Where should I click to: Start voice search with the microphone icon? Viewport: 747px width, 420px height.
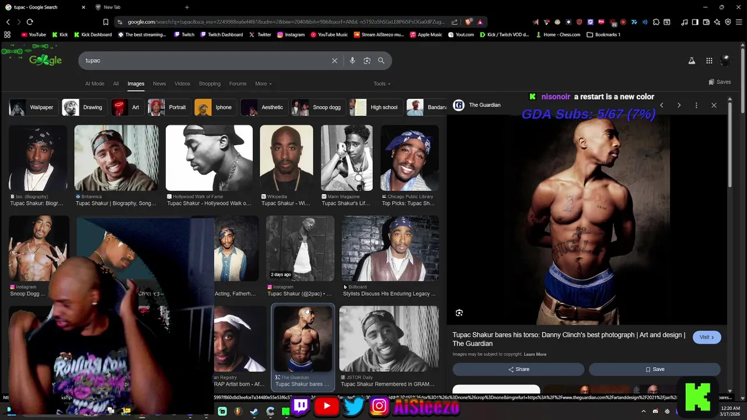[x=352, y=61]
